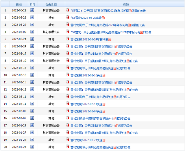
Task: Open row 3 雪松发展 年报问询函回复 announcement
Action: [108, 25]
